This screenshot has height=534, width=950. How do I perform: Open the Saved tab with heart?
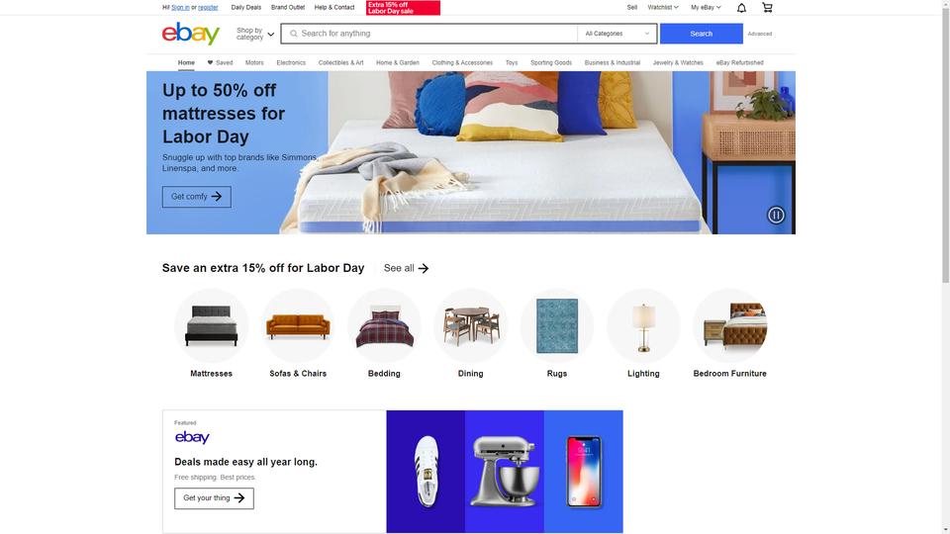click(x=220, y=63)
